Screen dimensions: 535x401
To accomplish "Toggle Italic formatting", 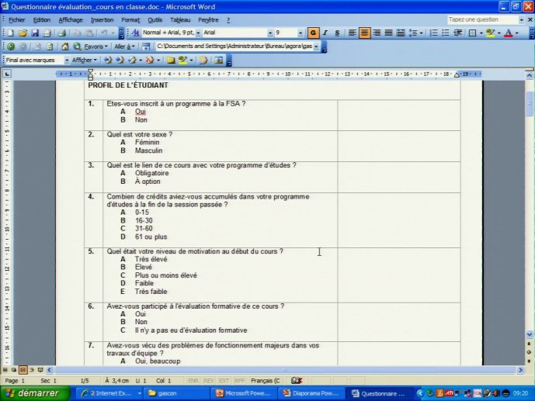I will [x=325, y=33].
